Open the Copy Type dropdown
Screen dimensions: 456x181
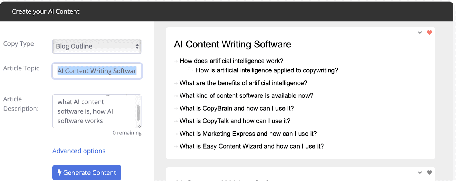coord(97,46)
